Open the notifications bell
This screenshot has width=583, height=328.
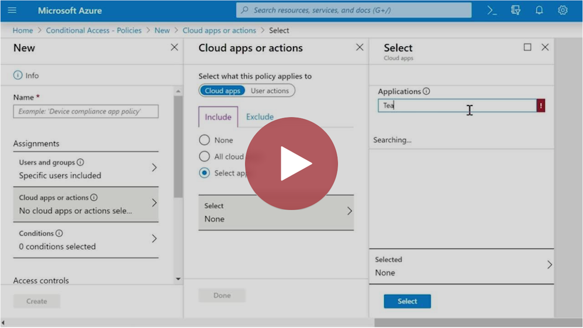539,10
